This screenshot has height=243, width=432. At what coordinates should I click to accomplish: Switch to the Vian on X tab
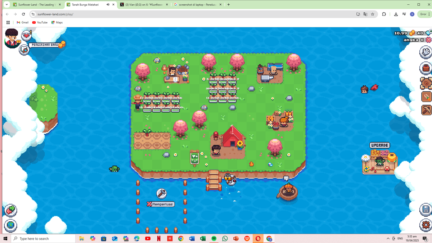tap(144, 5)
